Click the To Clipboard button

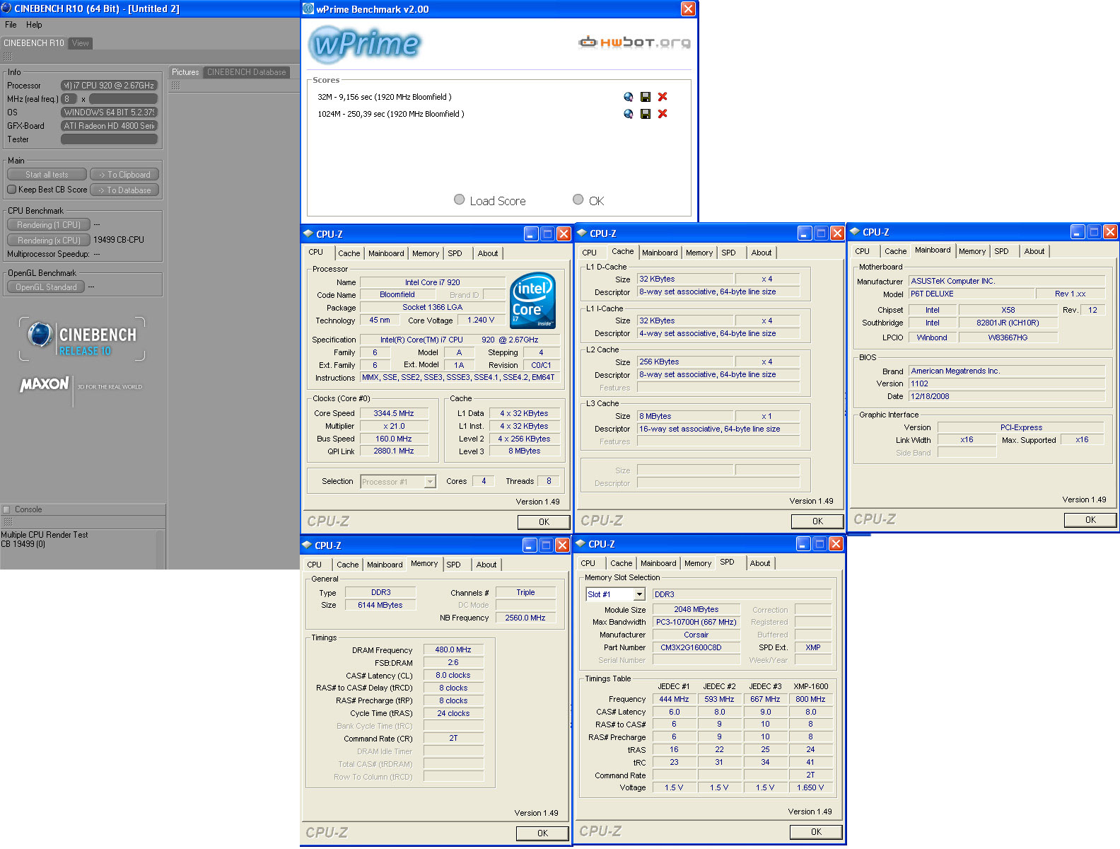click(124, 175)
